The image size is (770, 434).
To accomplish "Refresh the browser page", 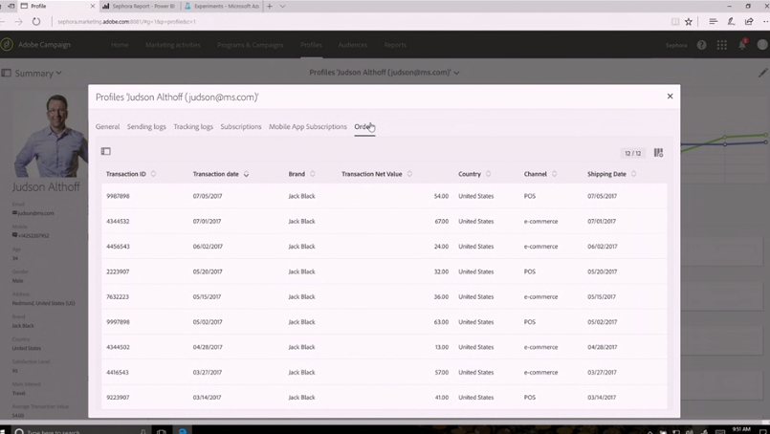I will tap(36, 21).
